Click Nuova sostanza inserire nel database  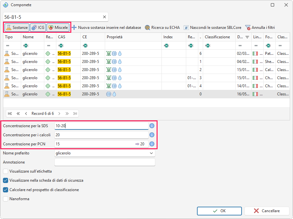point(106,28)
